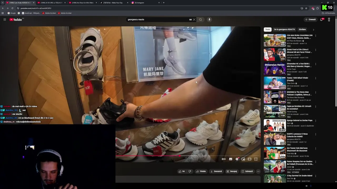This screenshot has width=337, height=189.
Task: Start voice search with the microphone icon
Action: (209, 19)
